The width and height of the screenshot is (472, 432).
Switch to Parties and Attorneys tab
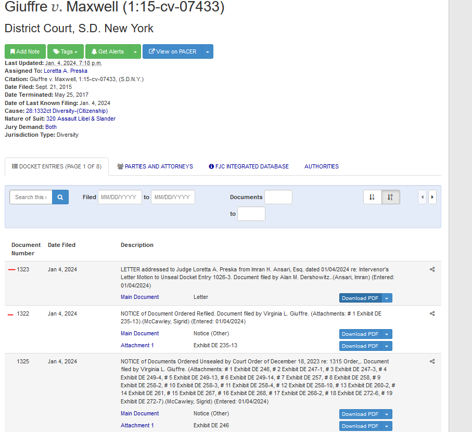pos(155,166)
